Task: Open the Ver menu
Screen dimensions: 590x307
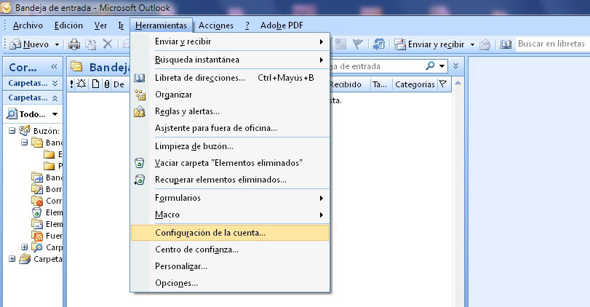Action: coord(100,25)
